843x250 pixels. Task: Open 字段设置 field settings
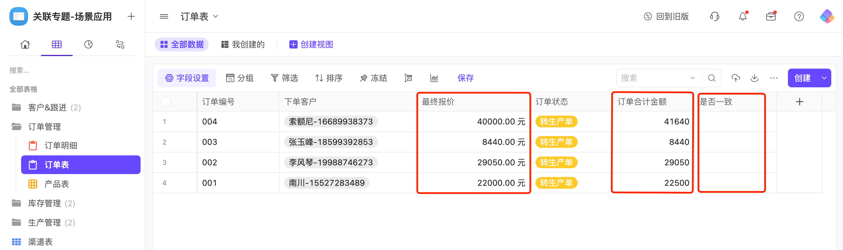(187, 78)
